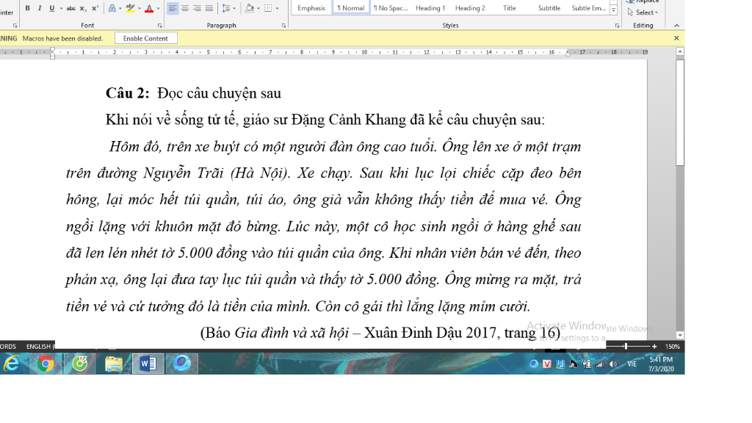Click the volume speaker tray icon

coord(613,364)
